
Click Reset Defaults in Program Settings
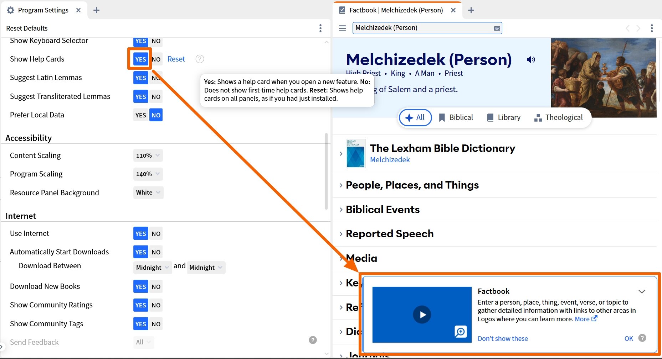coord(27,28)
